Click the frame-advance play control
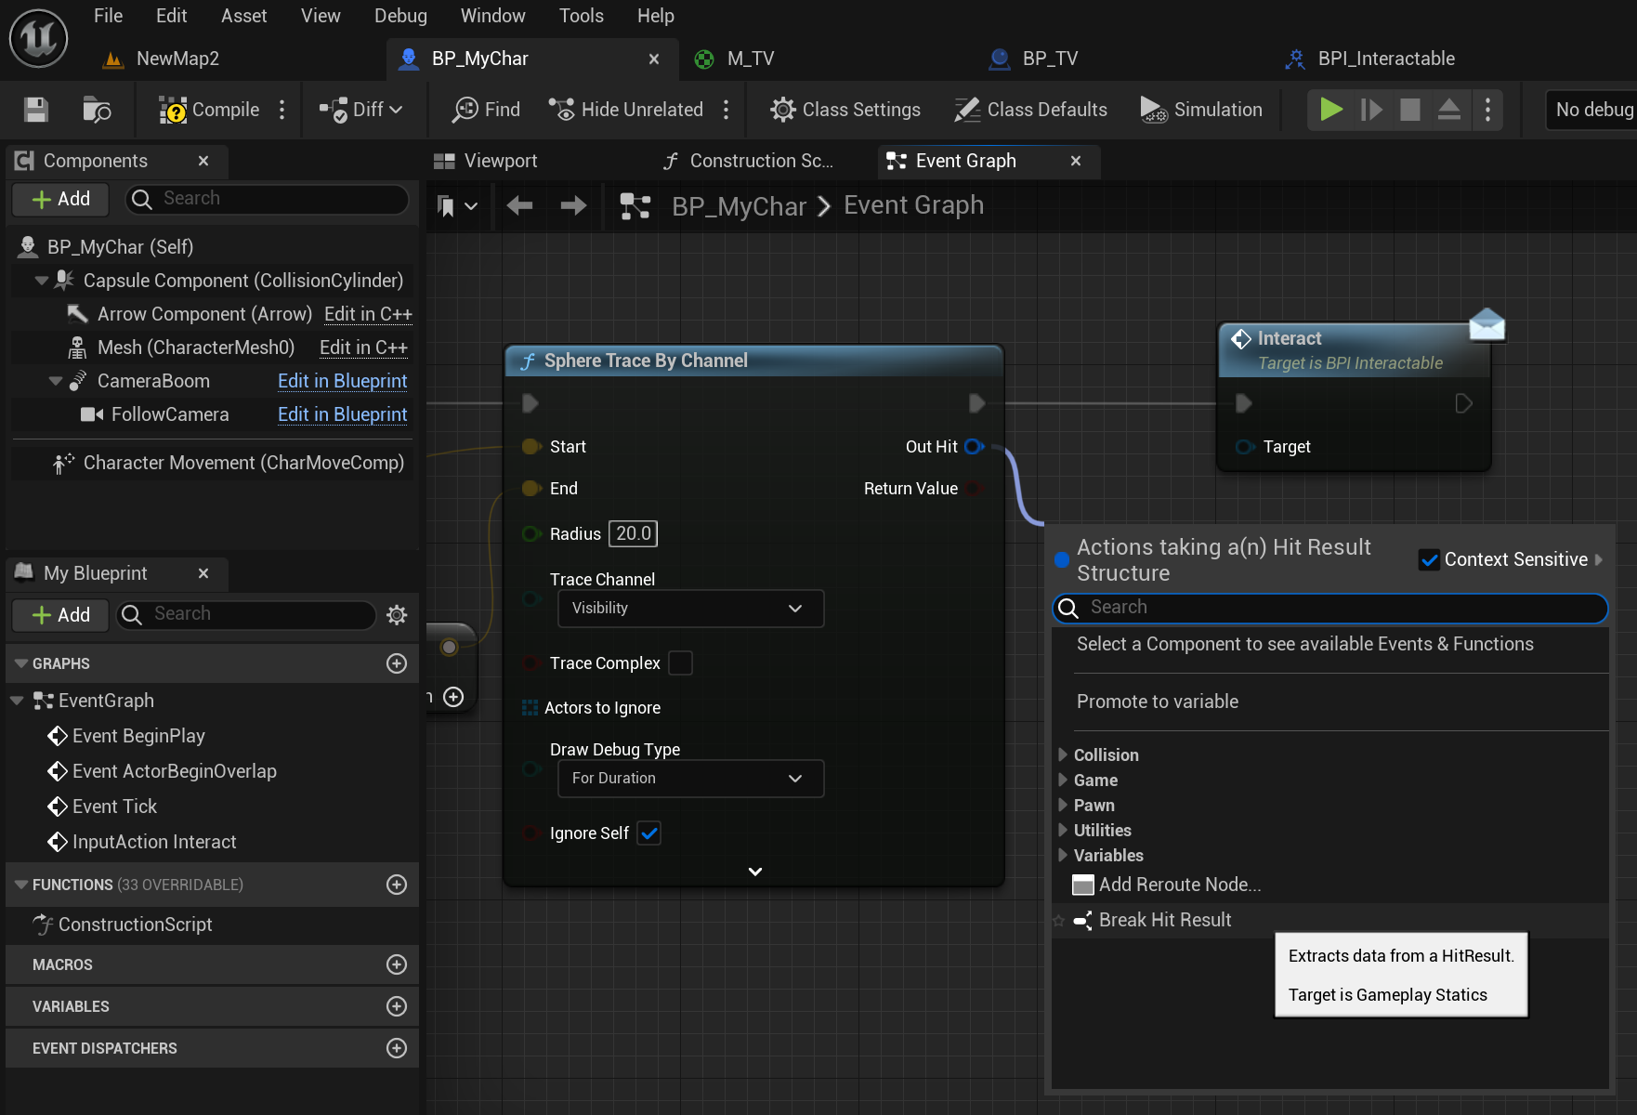1637x1115 pixels. [1371, 110]
